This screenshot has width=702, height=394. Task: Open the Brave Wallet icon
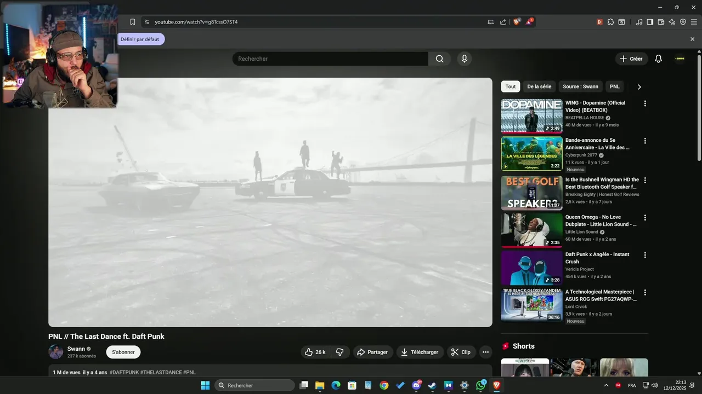click(x=661, y=22)
